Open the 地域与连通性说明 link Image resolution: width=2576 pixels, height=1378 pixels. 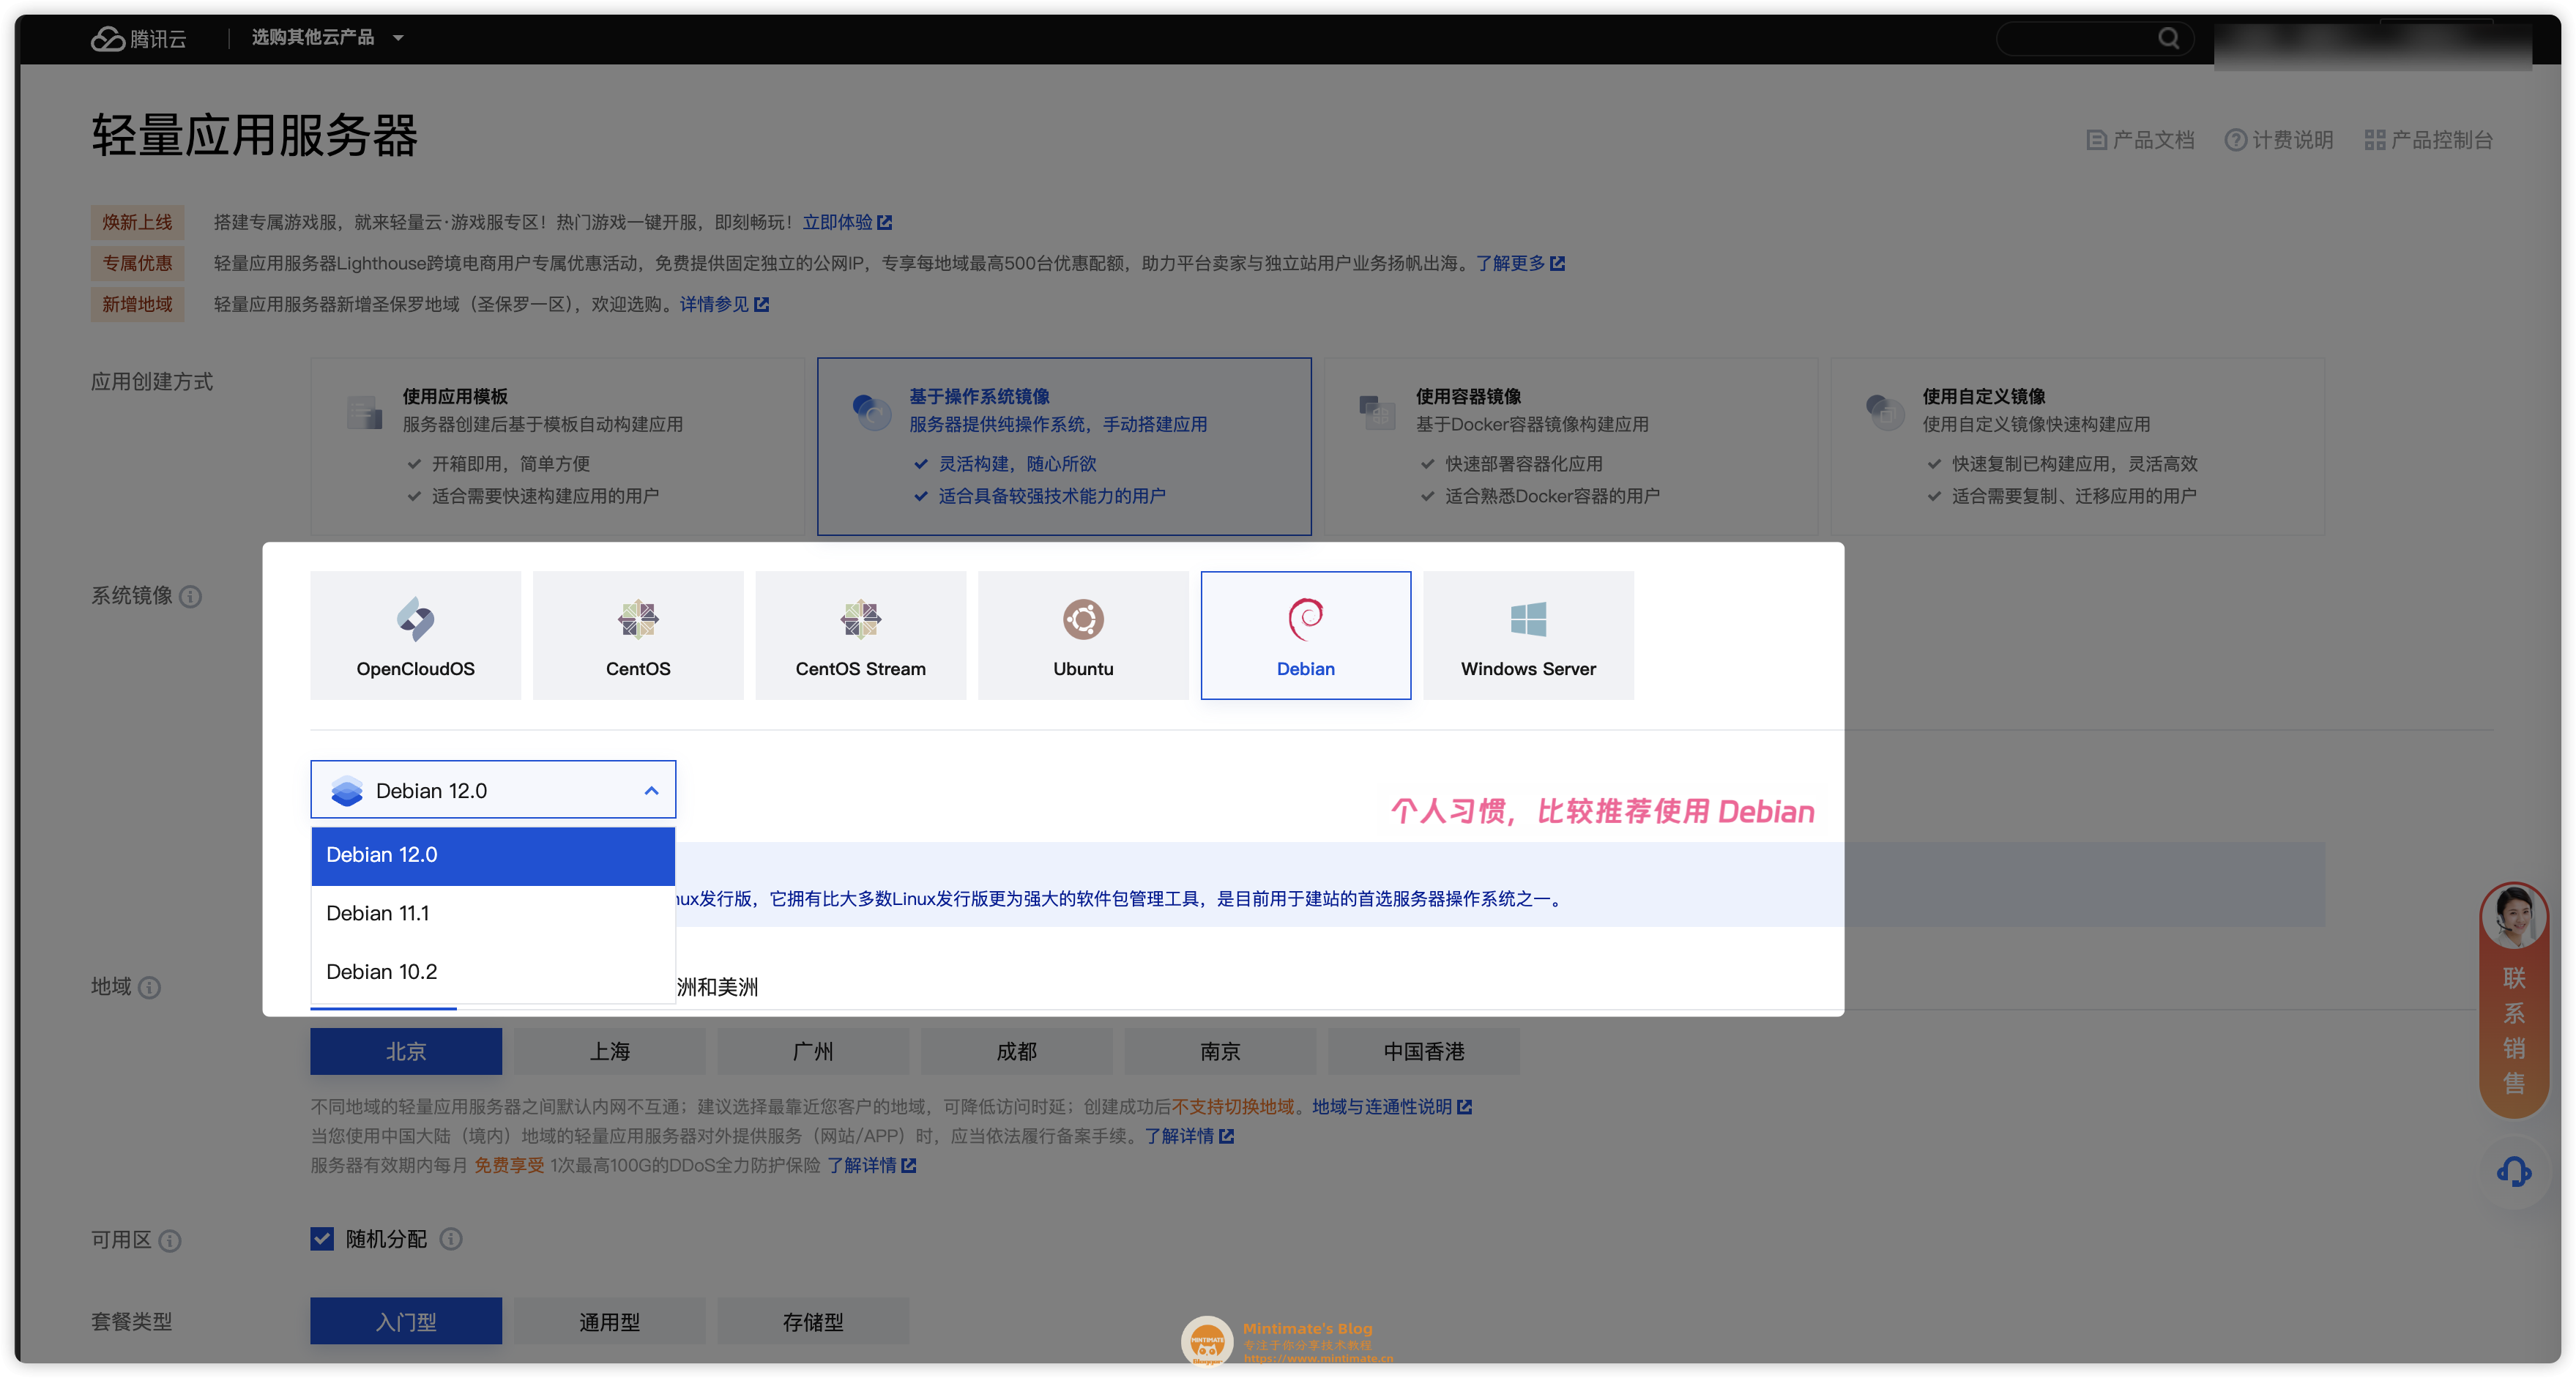(1391, 1107)
